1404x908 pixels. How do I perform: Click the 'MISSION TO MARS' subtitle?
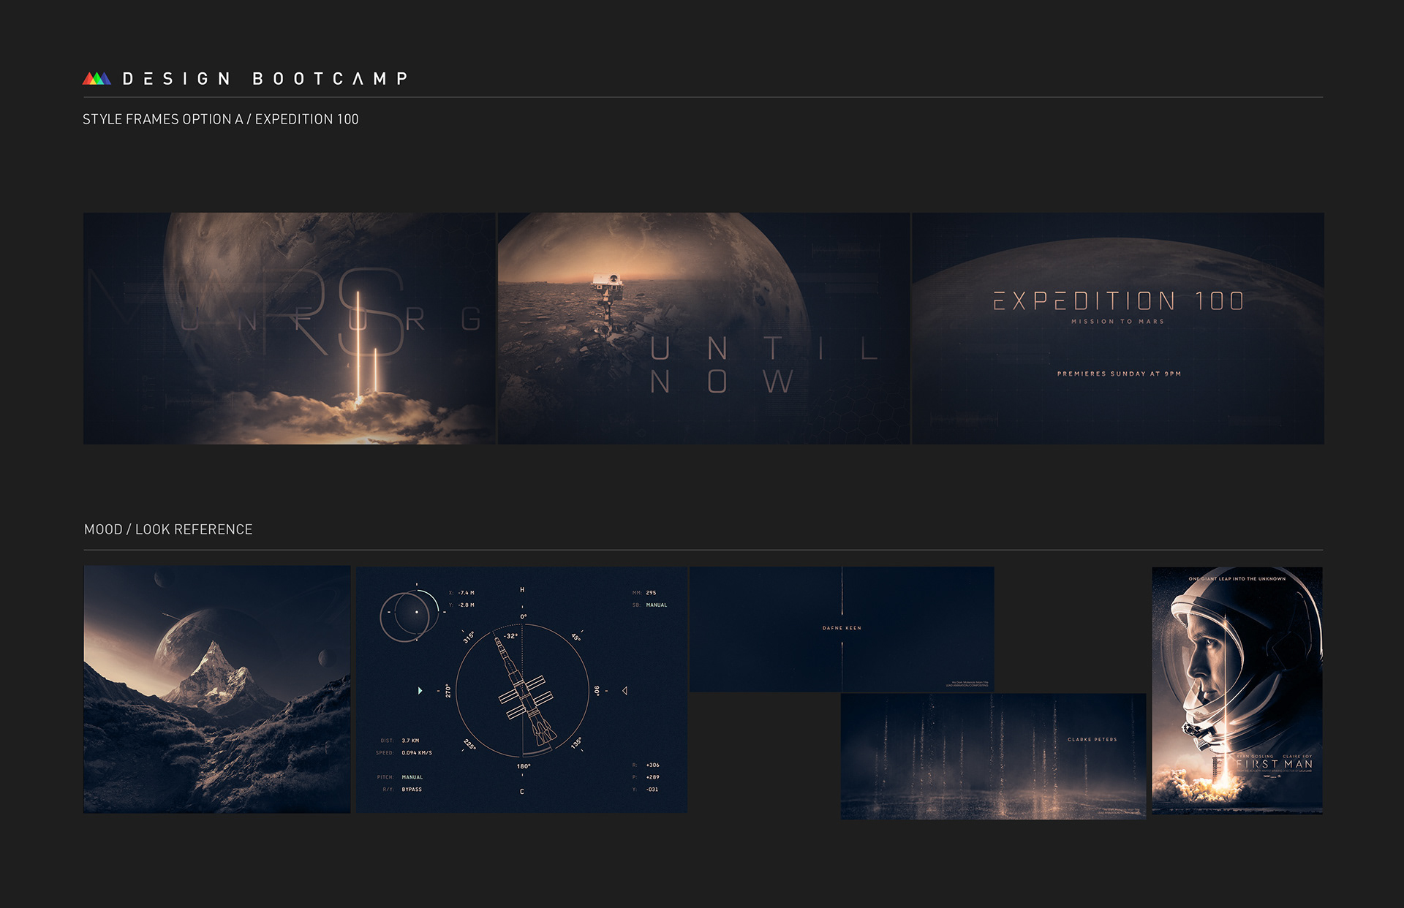pos(1118,322)
